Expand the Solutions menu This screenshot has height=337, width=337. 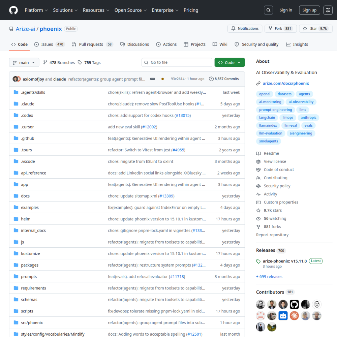[x=65, y=10]
